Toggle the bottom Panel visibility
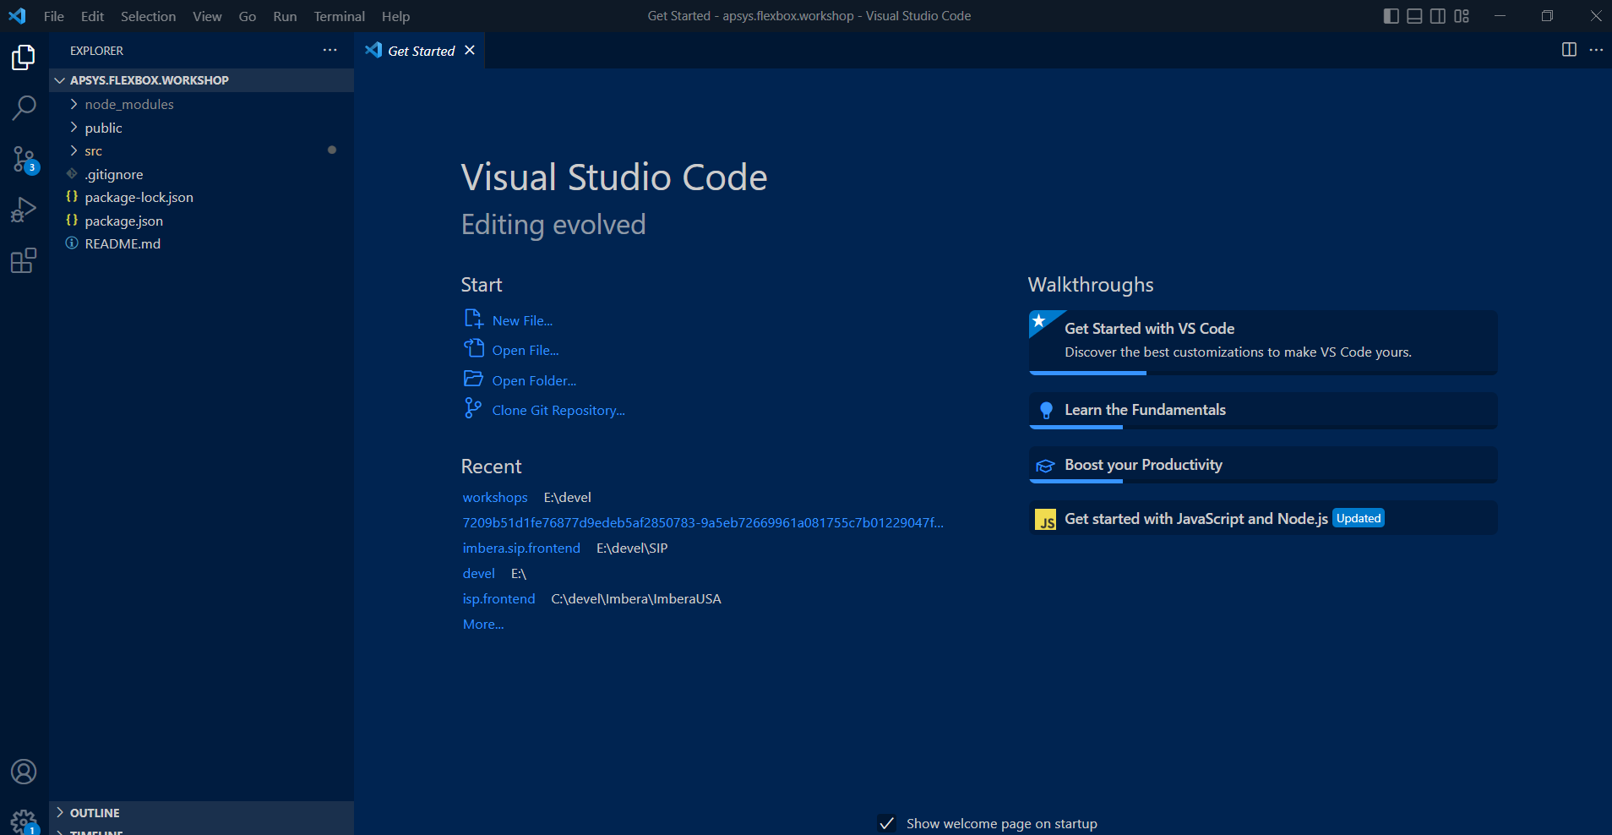This screenshot has width=1612, height=835. click(x=1414, y=16)
